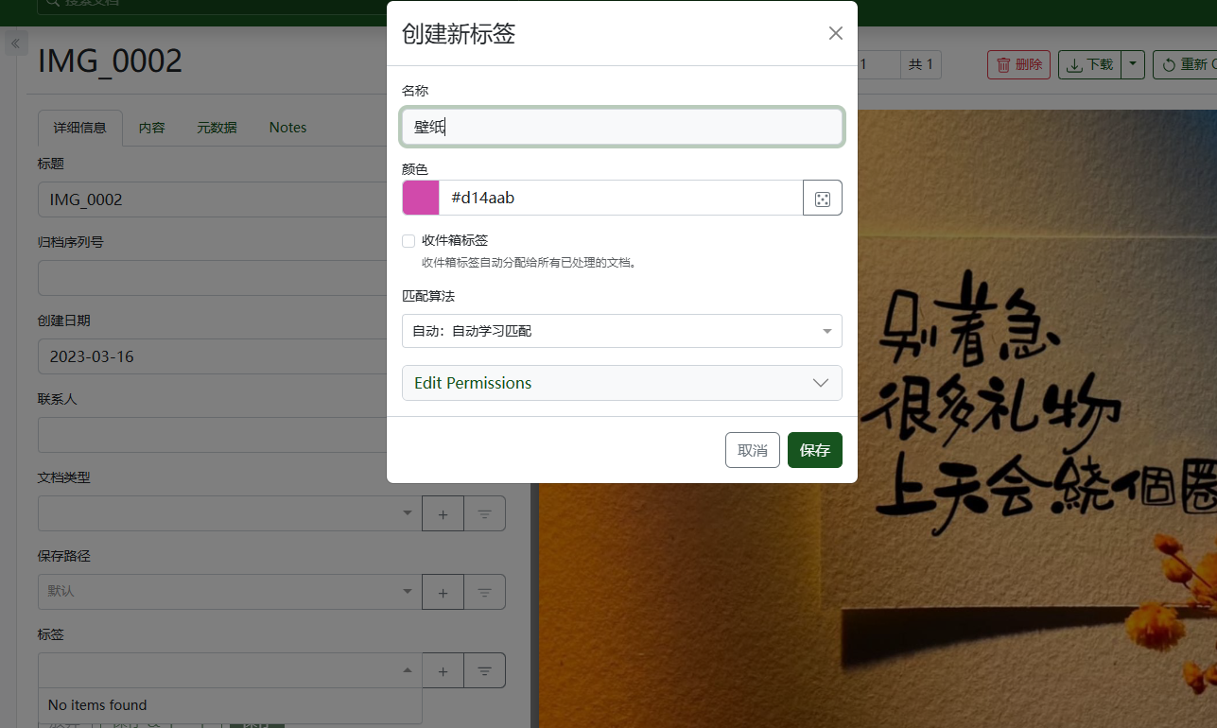
Task: Click the tag name input field
Action: [x=622, y=127]
